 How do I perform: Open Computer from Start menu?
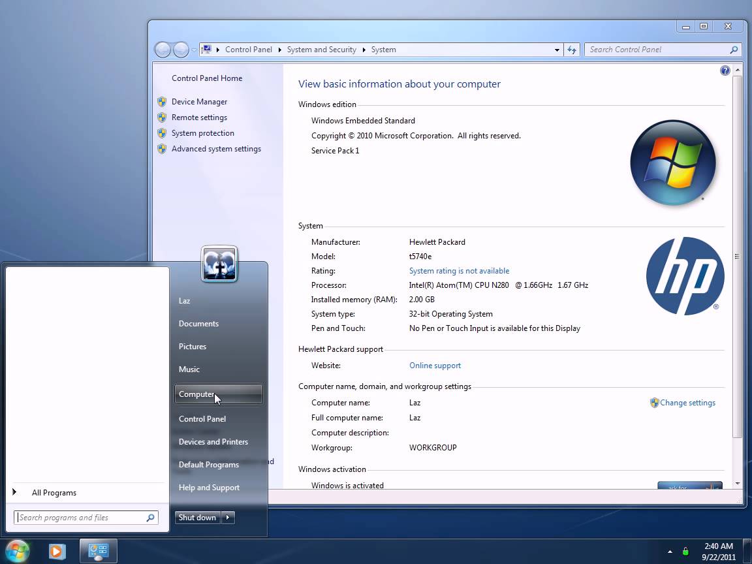pyautogui.click(x=218, y=394)
